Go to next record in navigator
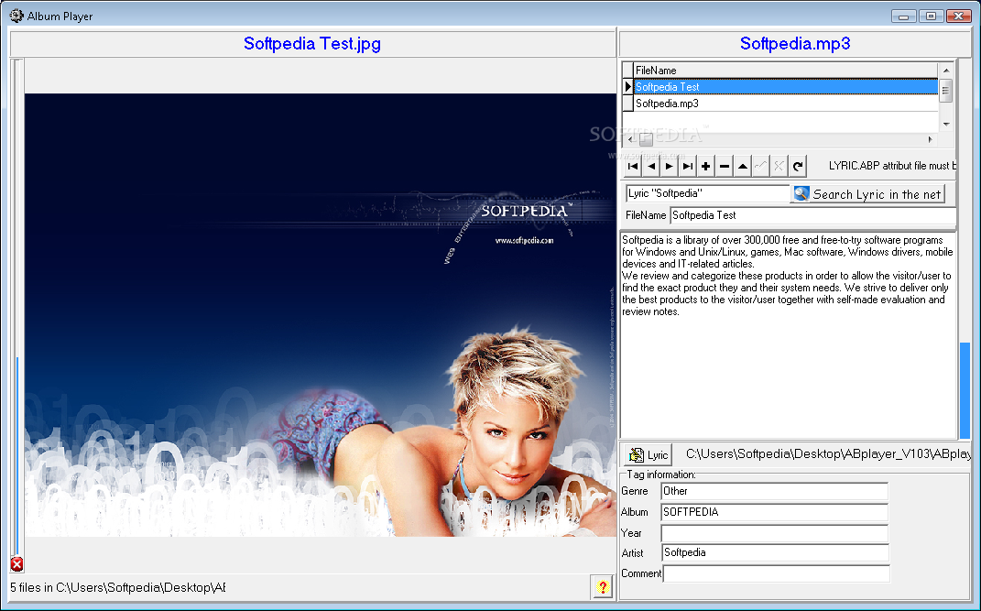This screenshot has width=981, height=611. (x=670, y=167)
